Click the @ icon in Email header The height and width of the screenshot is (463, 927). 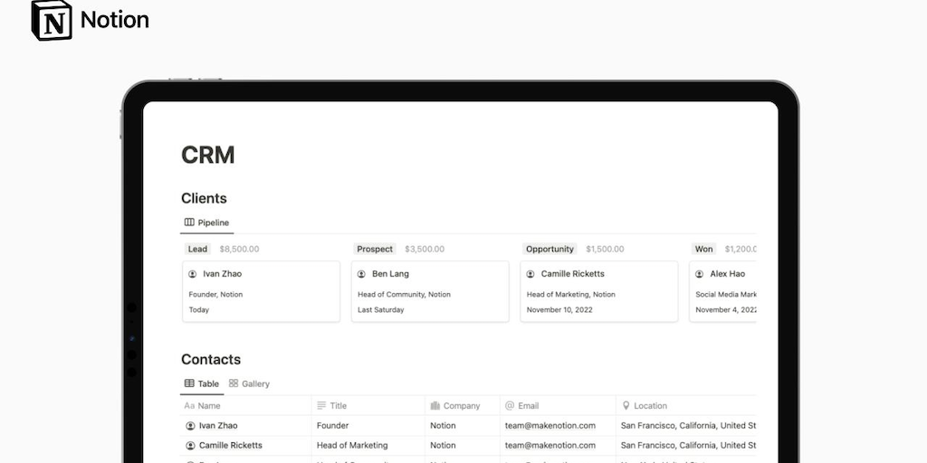[x=510, y=406]
